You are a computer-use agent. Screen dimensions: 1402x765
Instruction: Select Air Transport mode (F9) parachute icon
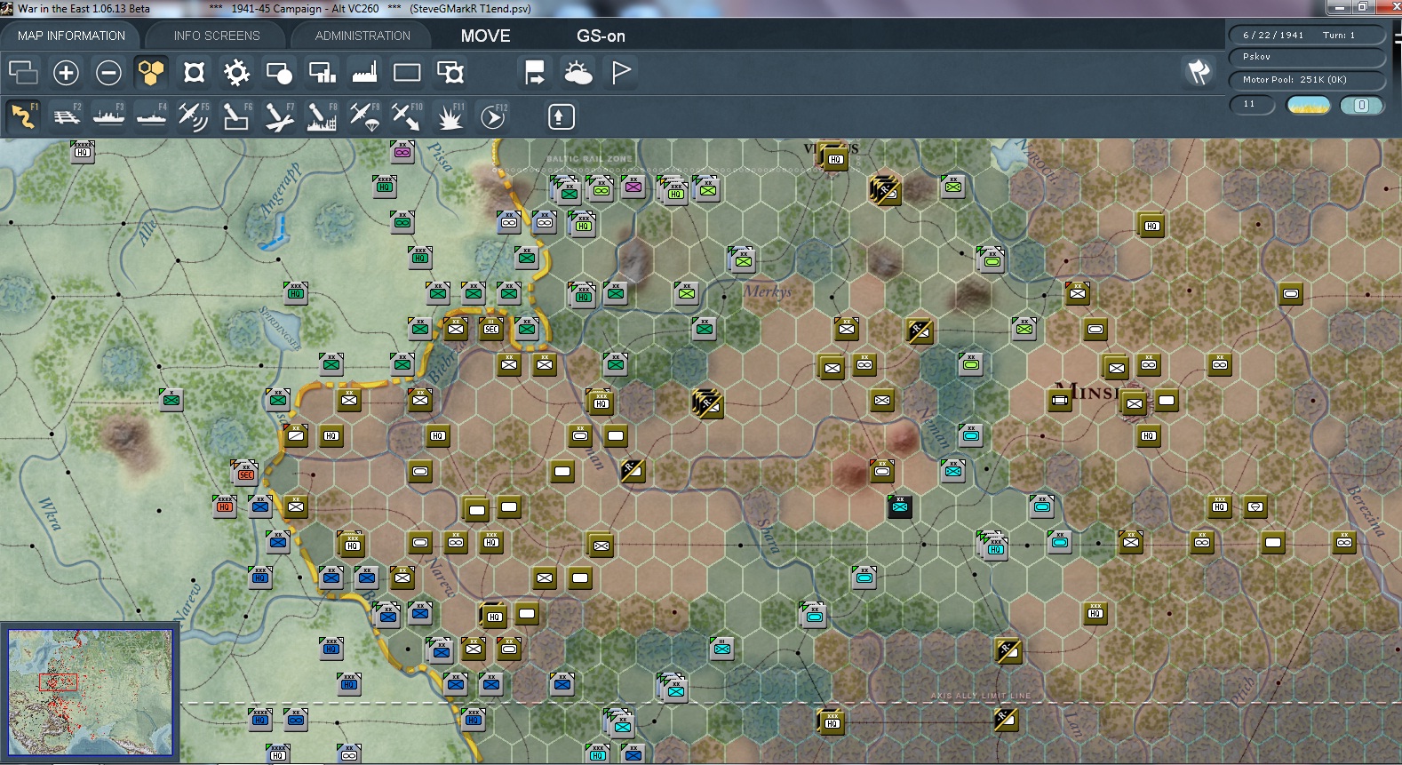pyautogui.click(x=364, y=116)
